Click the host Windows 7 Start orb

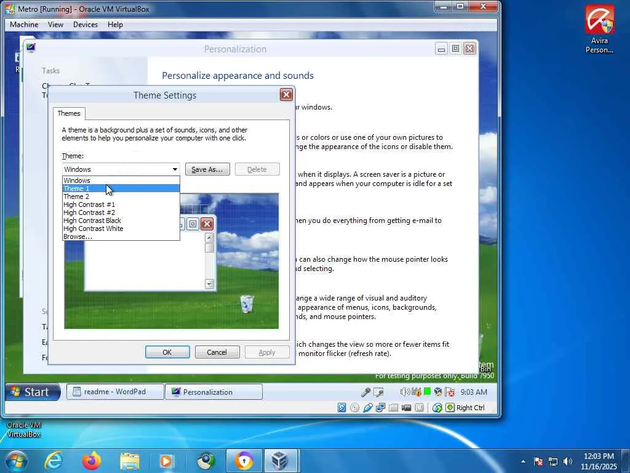click(17, 461)
